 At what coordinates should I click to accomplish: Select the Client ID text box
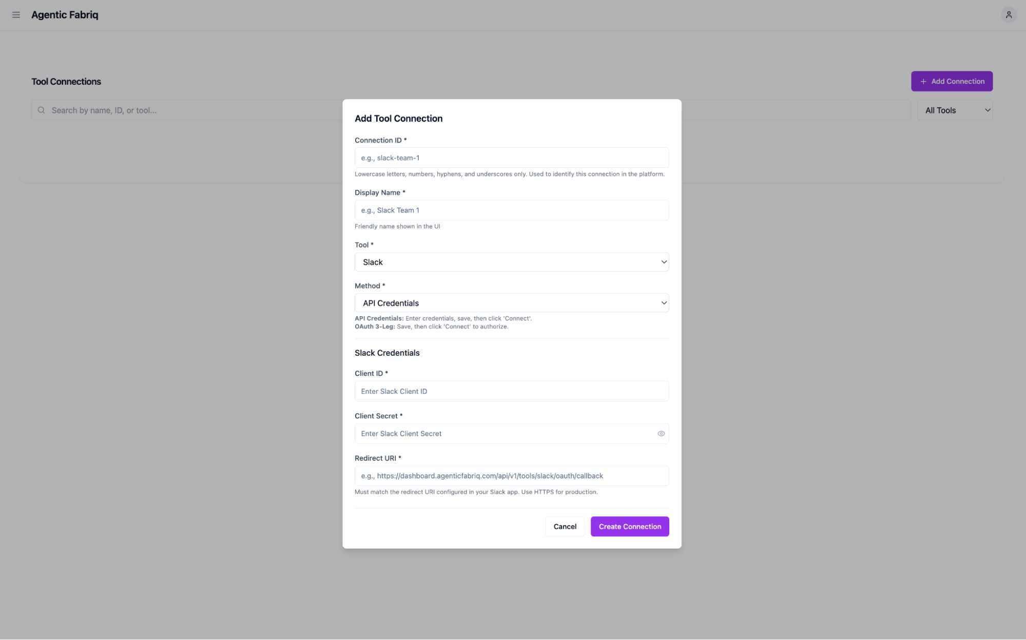(x=511, y=392)
